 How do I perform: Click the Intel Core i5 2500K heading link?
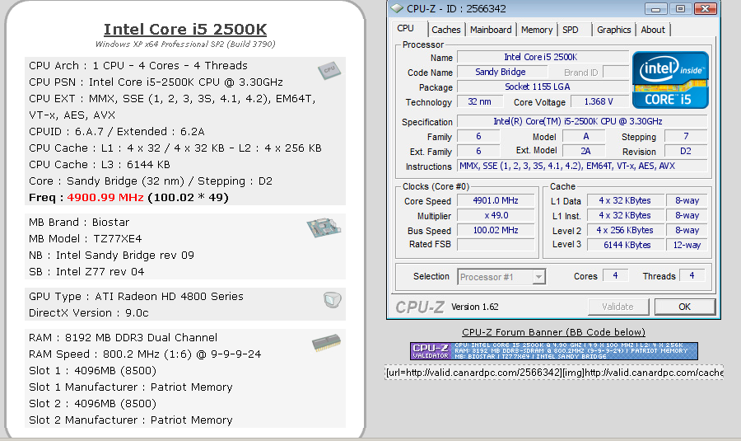185,30
